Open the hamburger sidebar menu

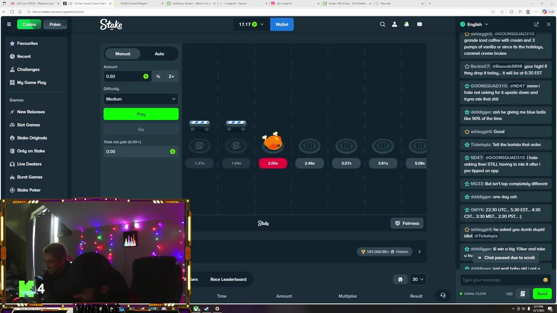9,24
